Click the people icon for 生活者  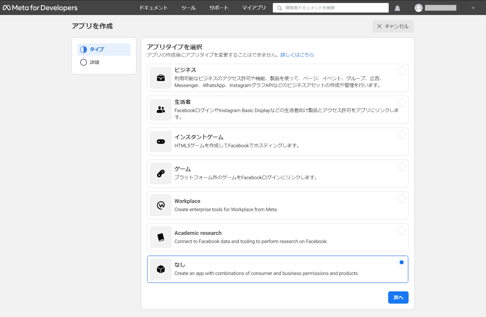pos(161,110)
